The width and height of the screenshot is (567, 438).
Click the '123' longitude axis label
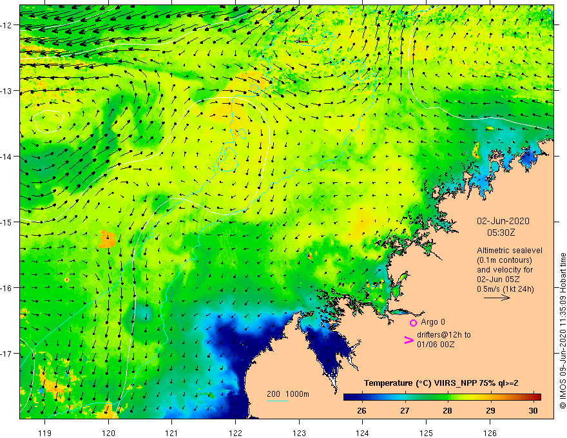[x=299, y=433]
